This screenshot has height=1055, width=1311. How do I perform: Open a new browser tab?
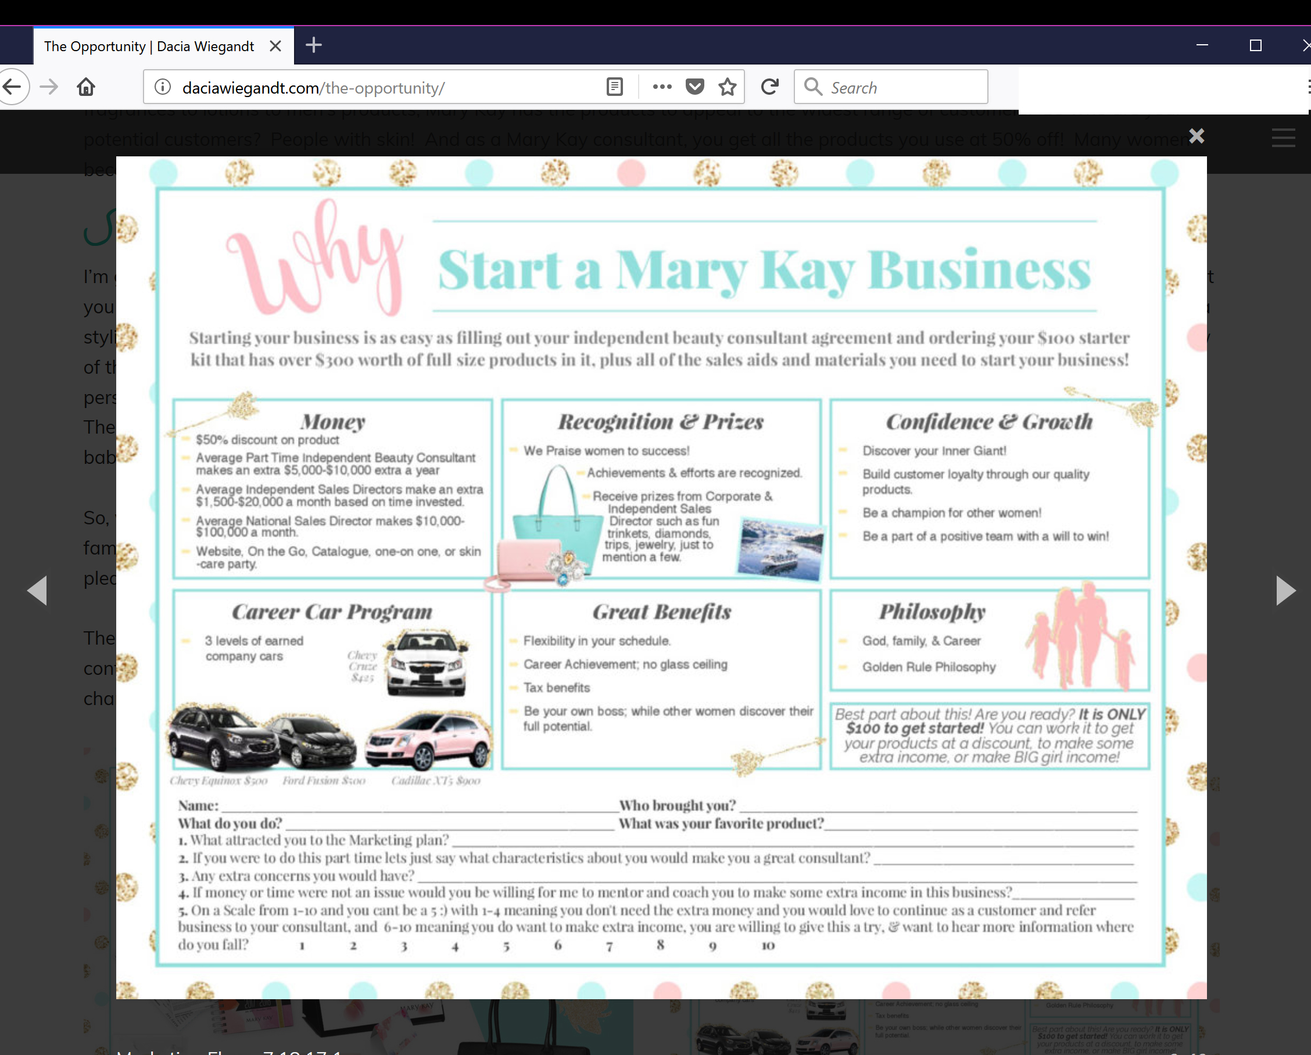(x=314, y=45)
